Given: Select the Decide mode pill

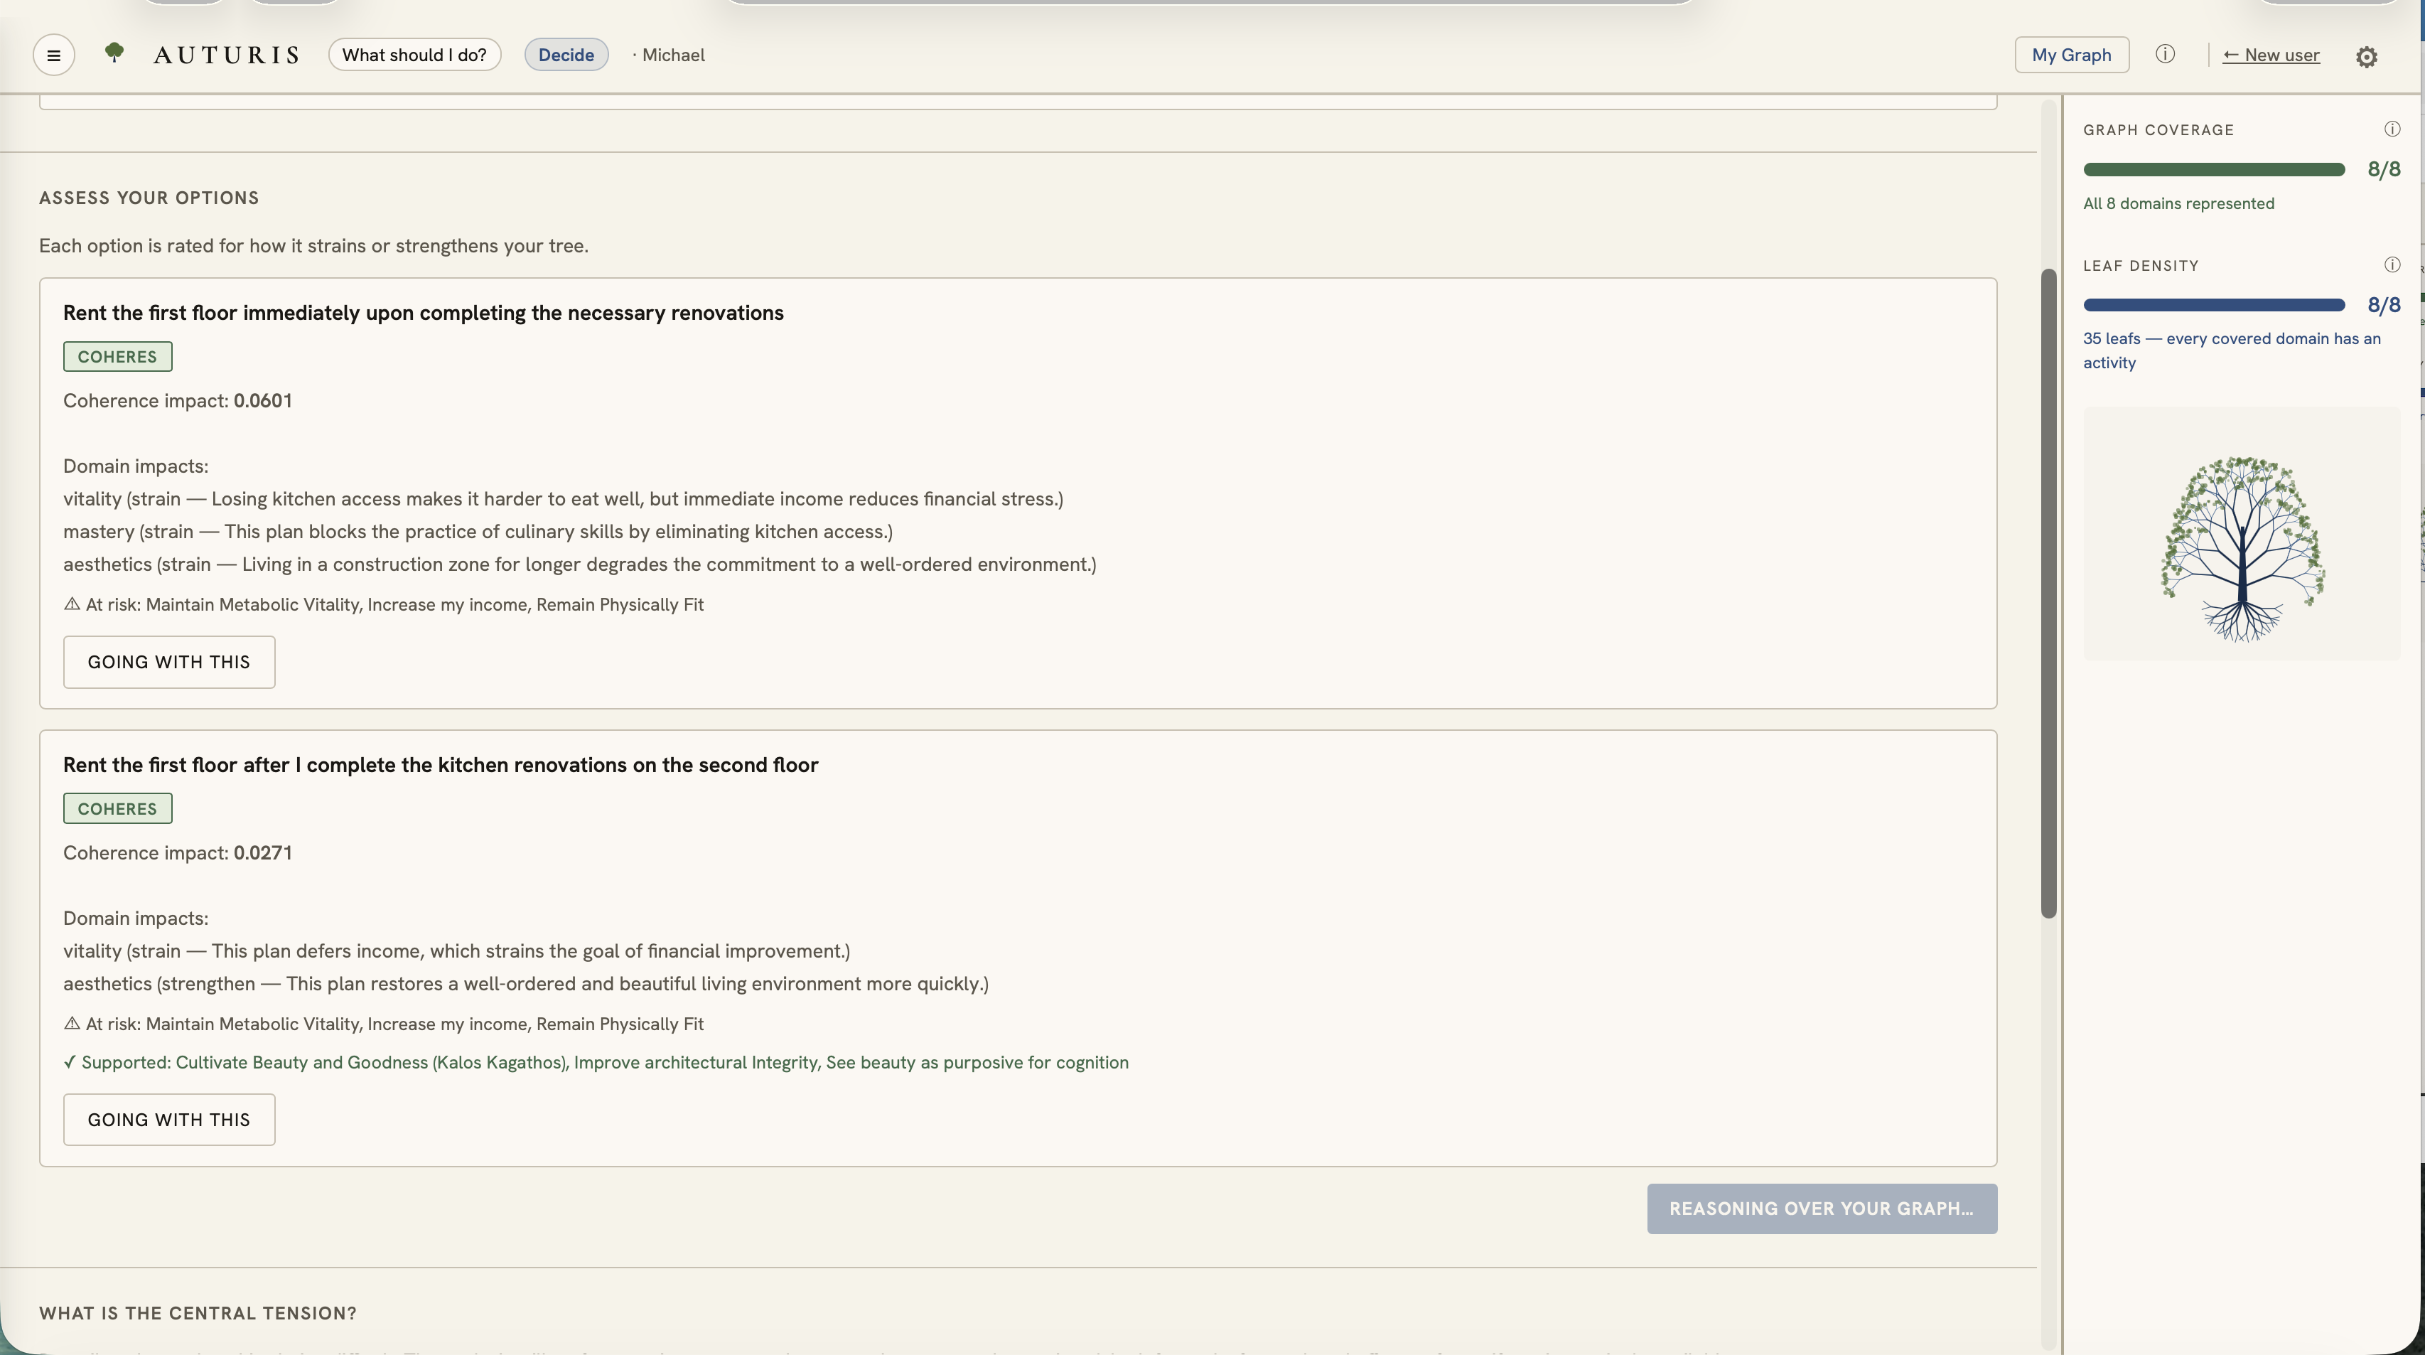Looking at the screenshot, I should coord(566,55).
